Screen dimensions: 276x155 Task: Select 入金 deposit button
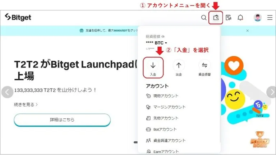tap(153, 68)
